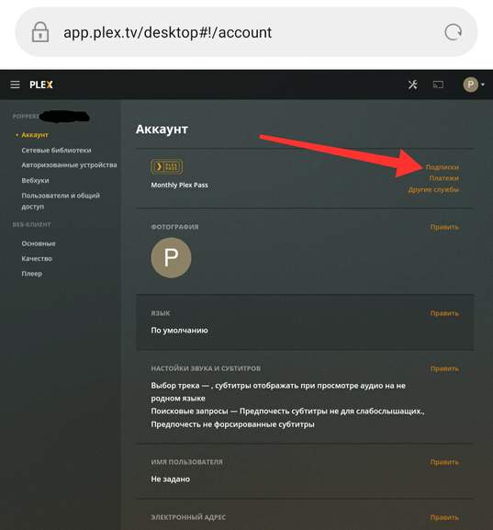Click Править next to Язык
The width and height of the screenshot is (493, 530).
(444, 313)
